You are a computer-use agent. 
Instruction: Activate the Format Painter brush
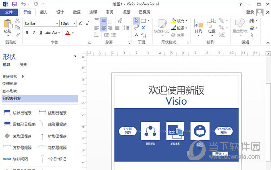[x=17, y=35]
